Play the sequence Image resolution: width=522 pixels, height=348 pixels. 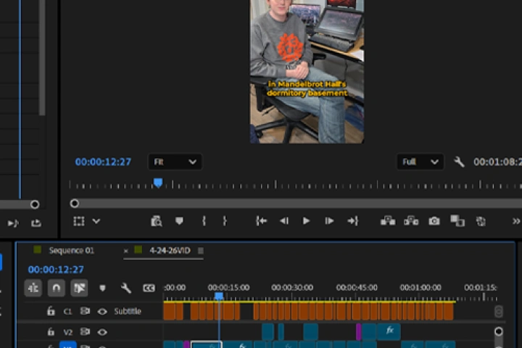(x=306, y=221)
